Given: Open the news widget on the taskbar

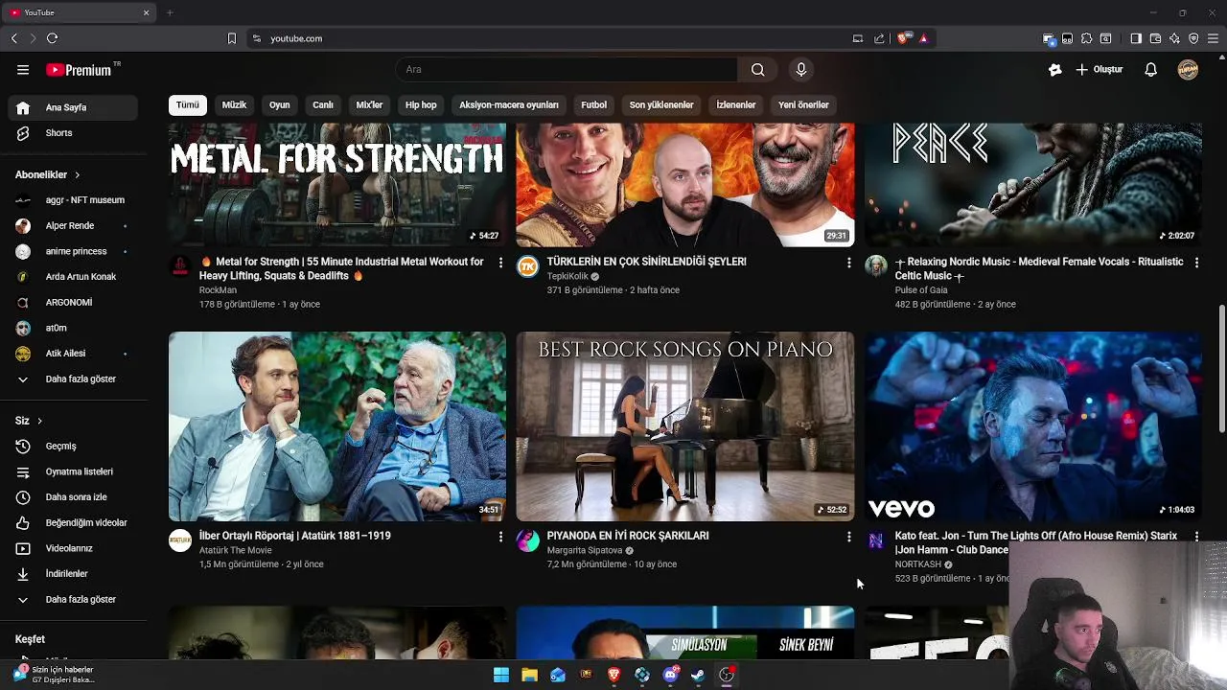Looking at the screenshot, I should coord(54,675).
